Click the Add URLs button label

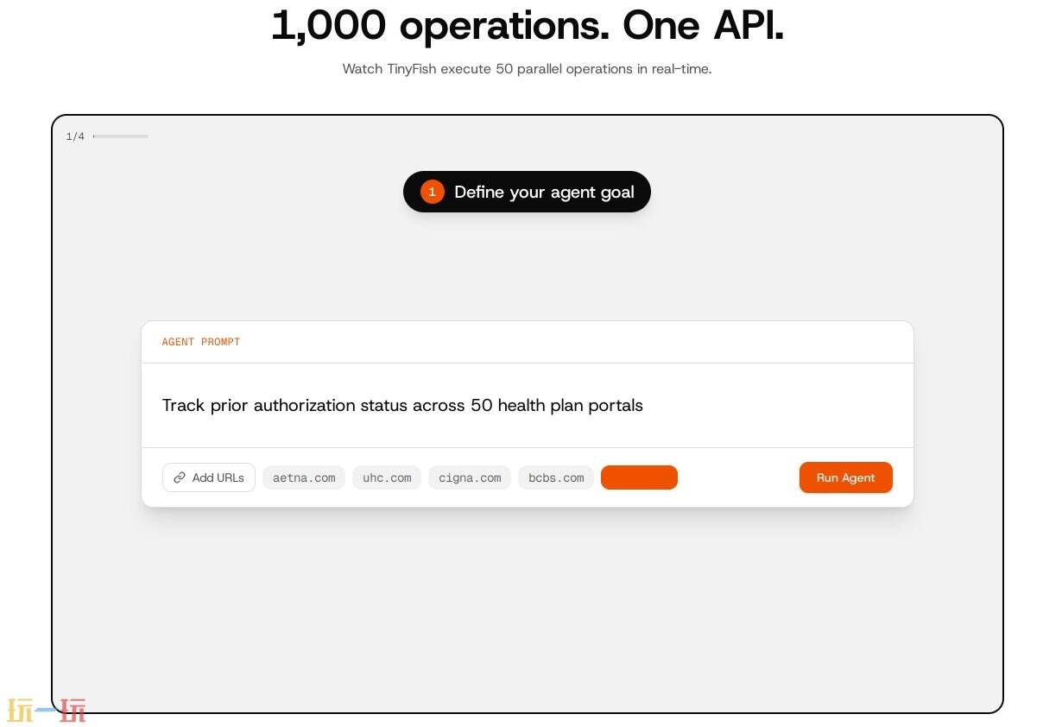218,477
